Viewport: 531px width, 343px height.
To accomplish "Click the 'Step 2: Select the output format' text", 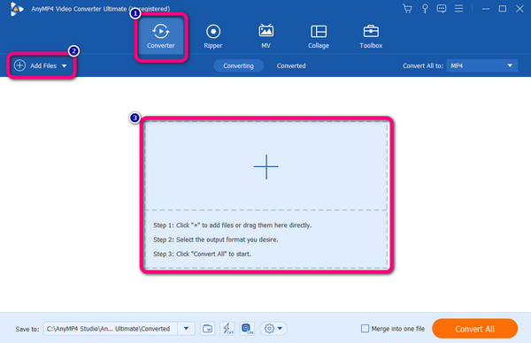I will [216, 240].
